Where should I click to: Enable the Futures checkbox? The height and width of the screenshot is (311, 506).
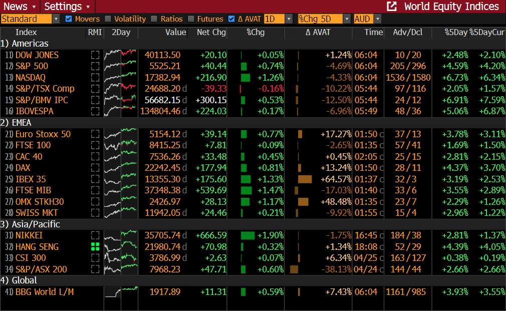191,19
